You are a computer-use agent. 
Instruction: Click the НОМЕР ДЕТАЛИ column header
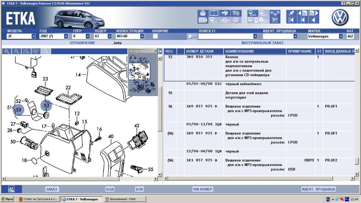coord(204,51)
